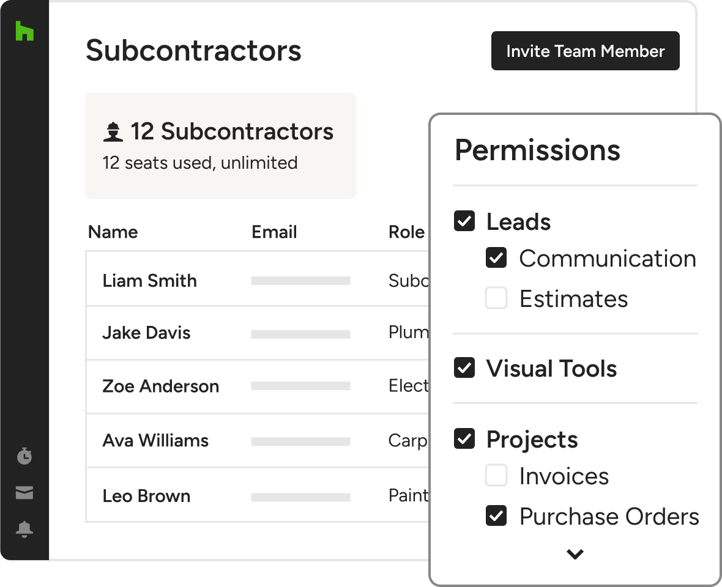This screenshot has width=722, height=587.
Task: Sort by the Email column header
Action: [274, 232]
